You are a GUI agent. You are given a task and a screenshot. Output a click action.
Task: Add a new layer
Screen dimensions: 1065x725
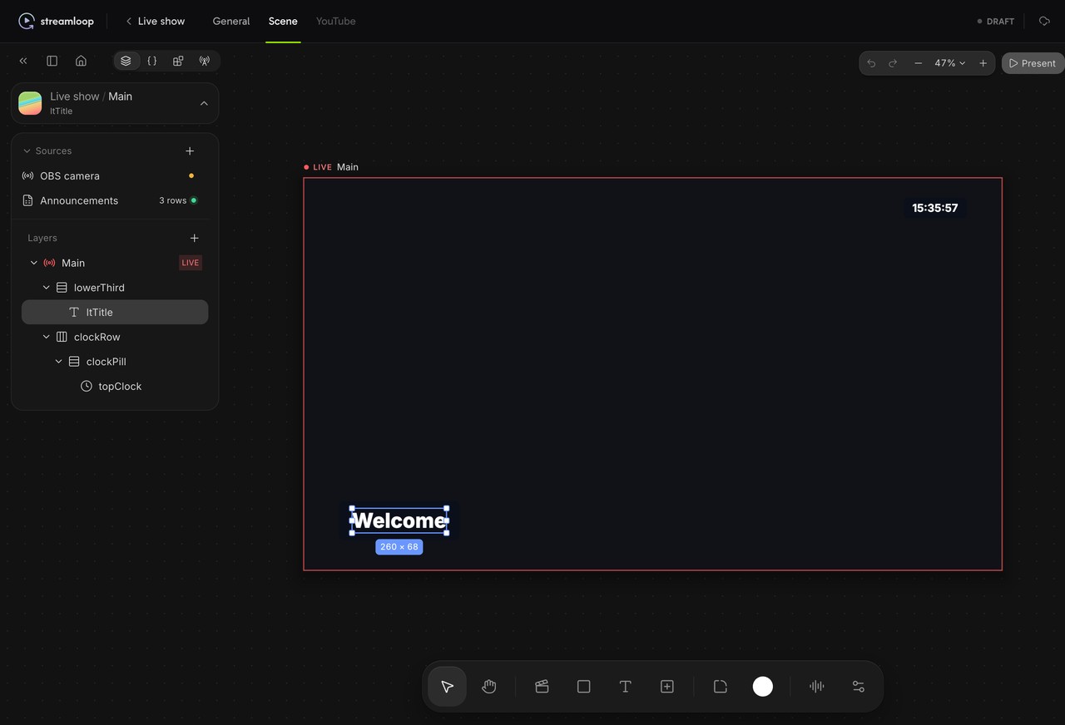click(195, 238)
